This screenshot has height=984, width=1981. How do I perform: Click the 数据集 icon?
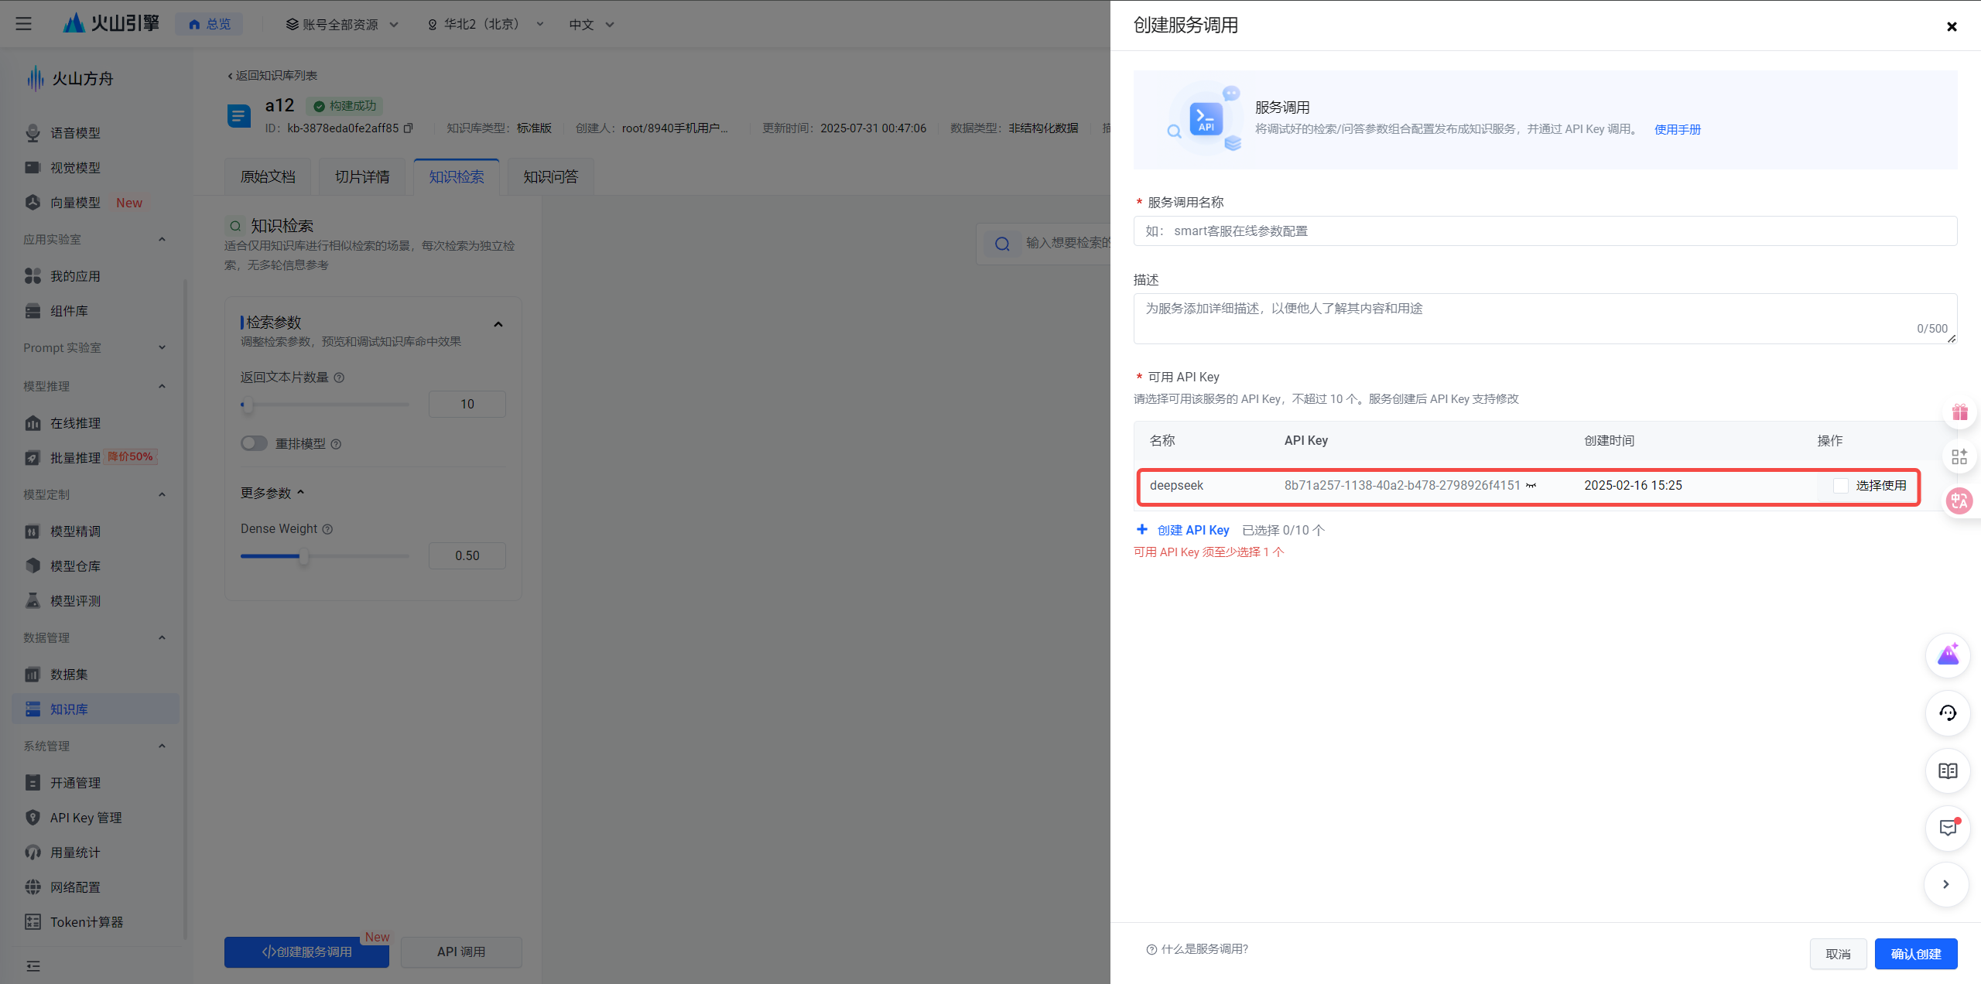click(33, 675)
